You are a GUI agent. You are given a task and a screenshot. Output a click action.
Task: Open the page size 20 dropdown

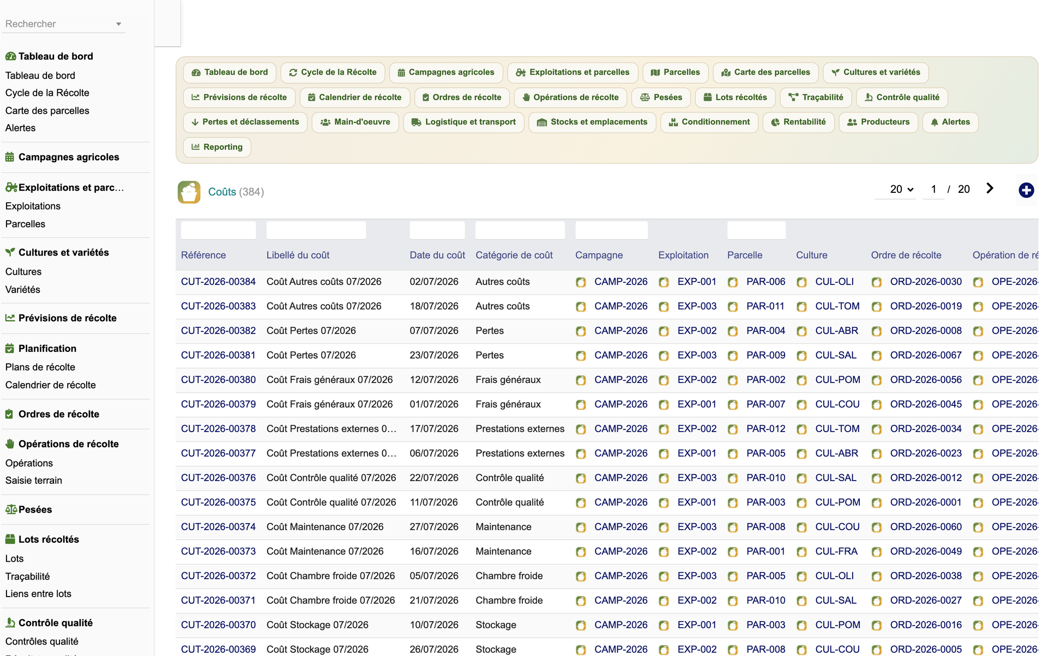[895, 189]
